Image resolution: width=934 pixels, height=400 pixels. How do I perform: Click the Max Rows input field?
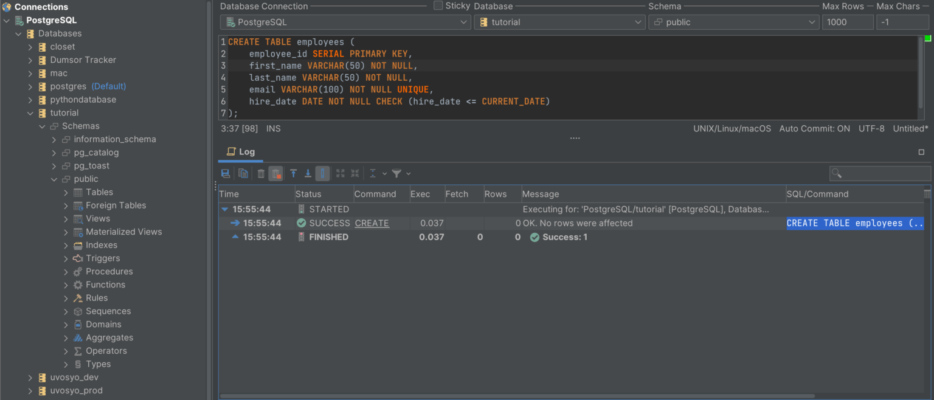[x=847, y=22]
